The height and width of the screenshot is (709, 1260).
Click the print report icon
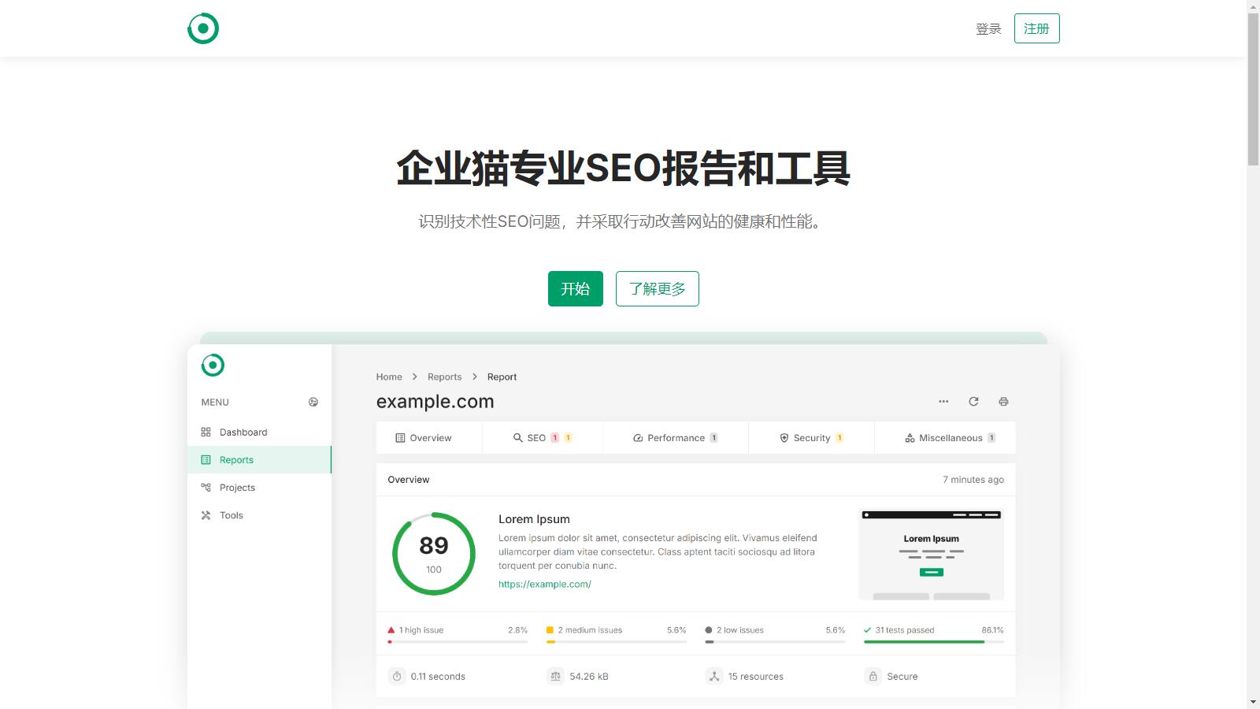[1003, 402]
